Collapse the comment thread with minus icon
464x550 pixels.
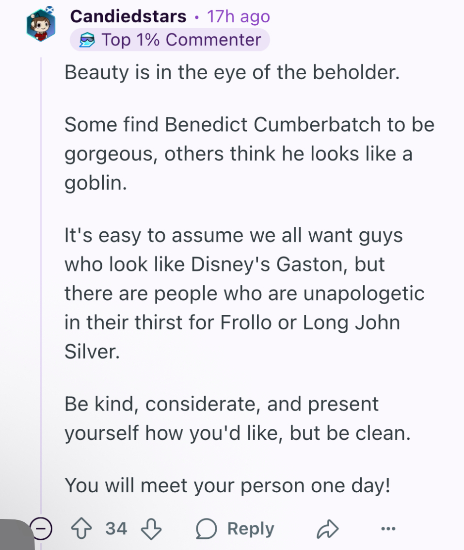[x=41, y=528]
